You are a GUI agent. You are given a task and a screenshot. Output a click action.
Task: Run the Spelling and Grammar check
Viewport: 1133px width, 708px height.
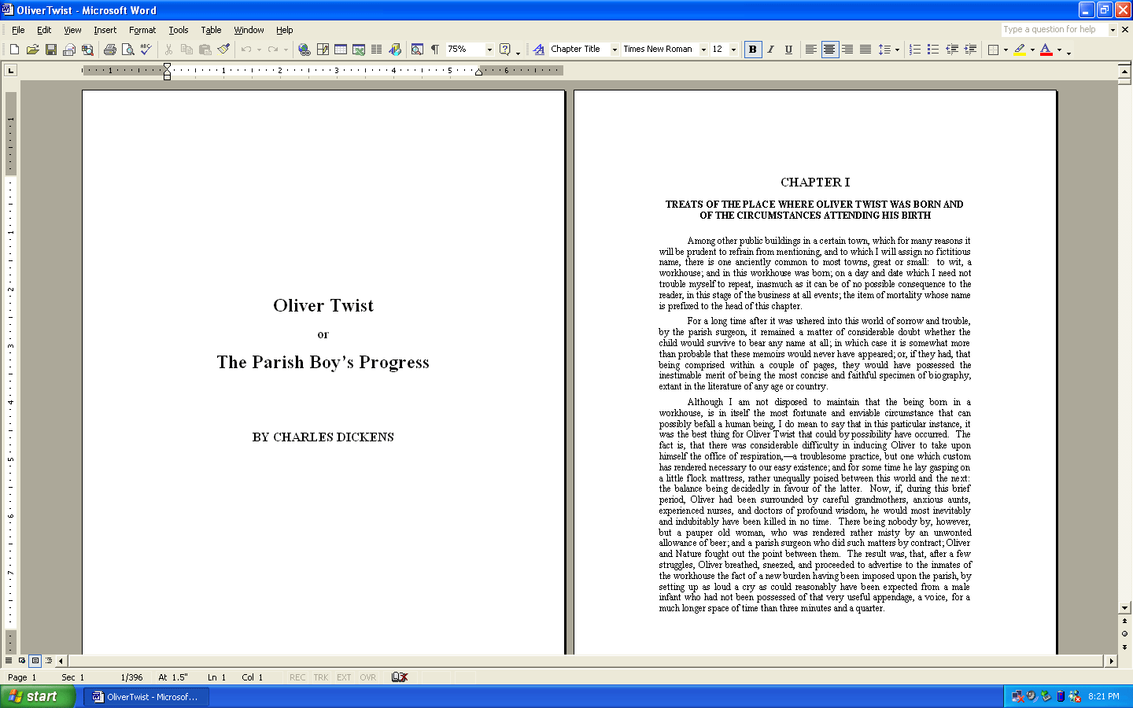[x=146, y=50]
